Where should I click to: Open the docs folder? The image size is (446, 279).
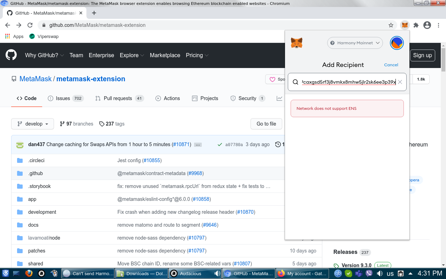33,225
